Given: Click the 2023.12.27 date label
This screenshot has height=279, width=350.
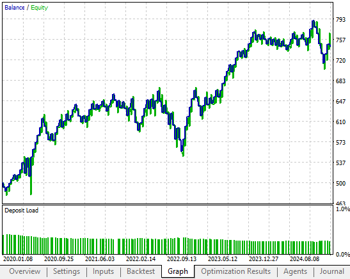Looking at the screenshot, I should 264,259.
